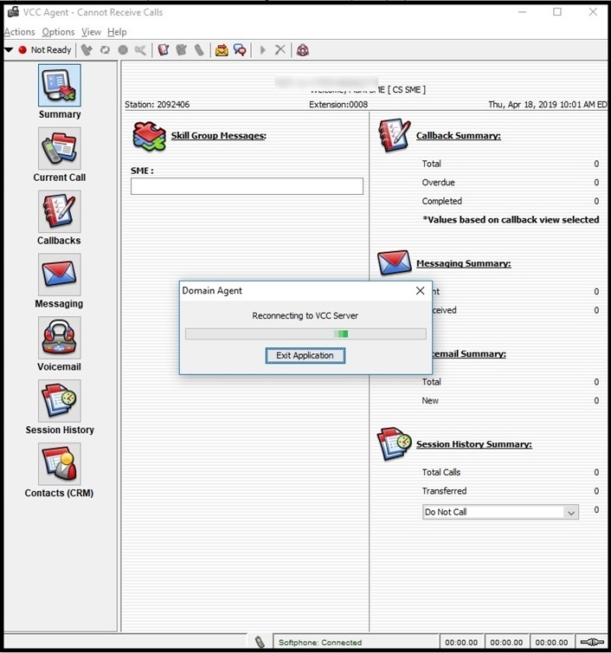Maximize the VCC Agent window
611x653 pixels.
click(557, 12)
